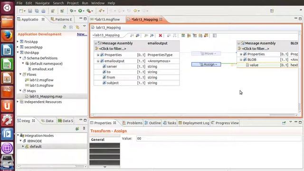304x171 pixels.
Task: Click the Value input field containing 00
Action: 218,138
